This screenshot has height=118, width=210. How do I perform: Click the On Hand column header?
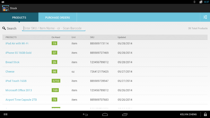point(56,37)
